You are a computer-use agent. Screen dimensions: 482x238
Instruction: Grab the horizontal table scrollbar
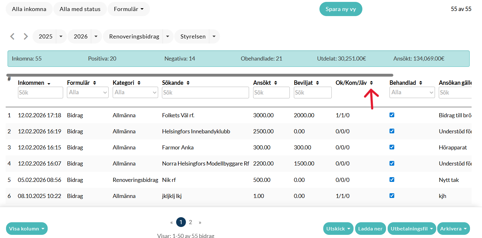click(199, 75)
